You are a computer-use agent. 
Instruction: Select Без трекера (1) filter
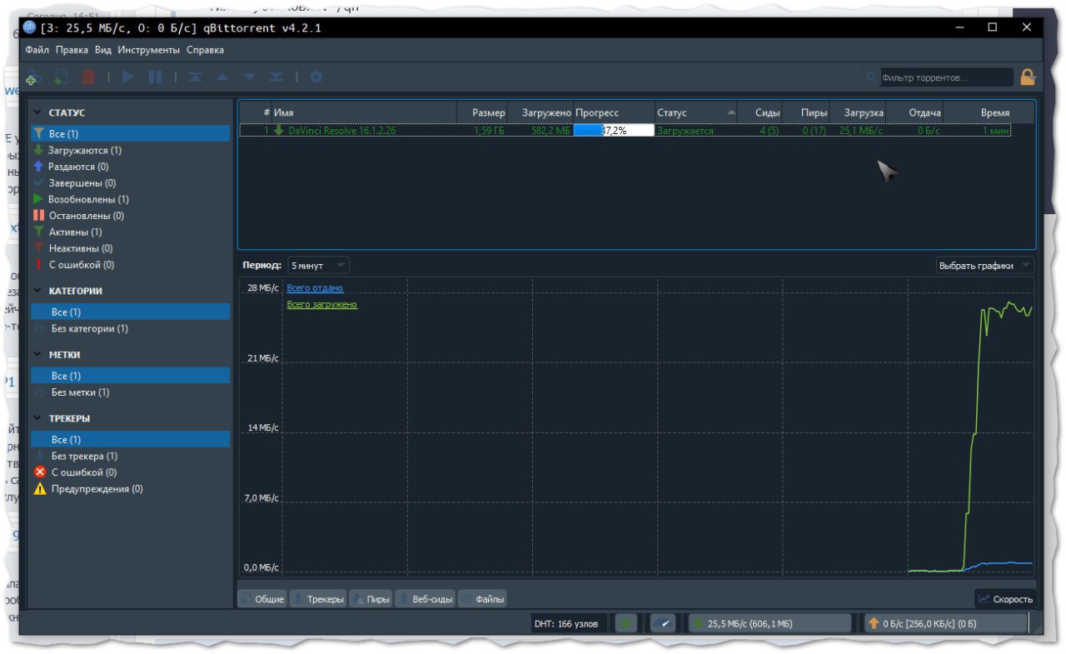click(130, 456)
